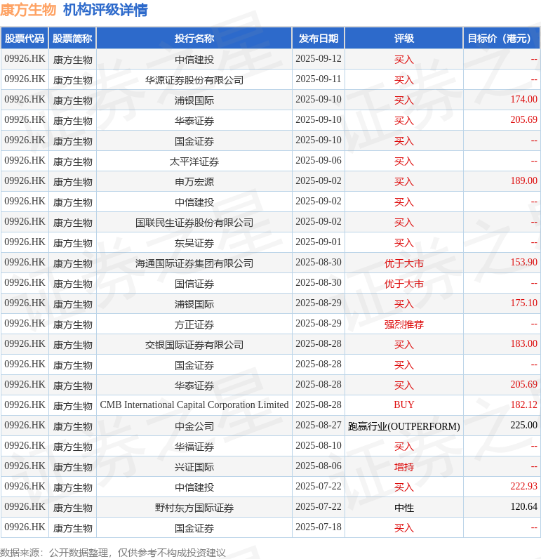
Task: Select the 股票代码 column header
Action: (x=25, y=39)
